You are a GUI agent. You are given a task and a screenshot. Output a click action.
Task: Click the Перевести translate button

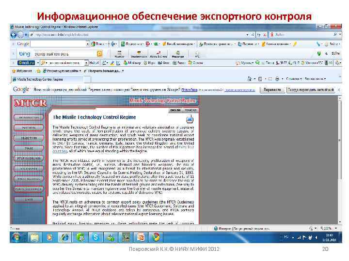[272, 90]
